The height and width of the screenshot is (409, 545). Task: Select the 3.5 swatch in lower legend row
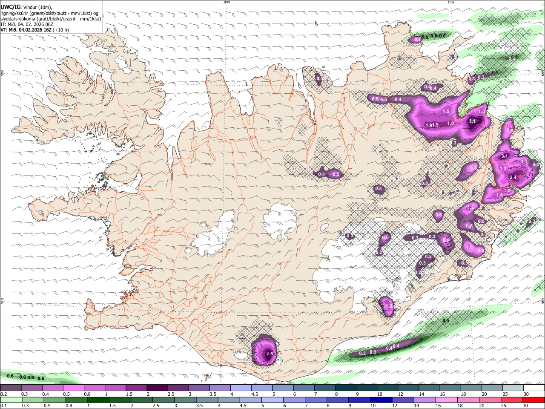click(207, 400)
